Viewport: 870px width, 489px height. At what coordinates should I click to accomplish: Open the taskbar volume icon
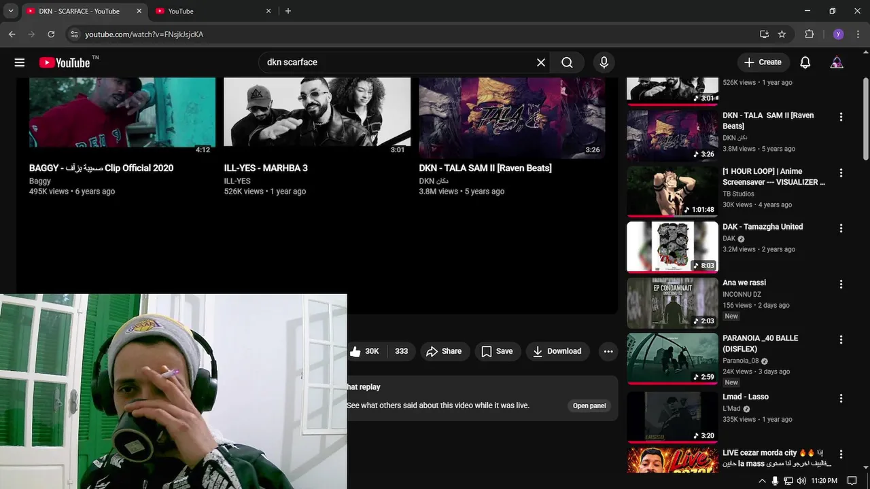pos(801,481)
